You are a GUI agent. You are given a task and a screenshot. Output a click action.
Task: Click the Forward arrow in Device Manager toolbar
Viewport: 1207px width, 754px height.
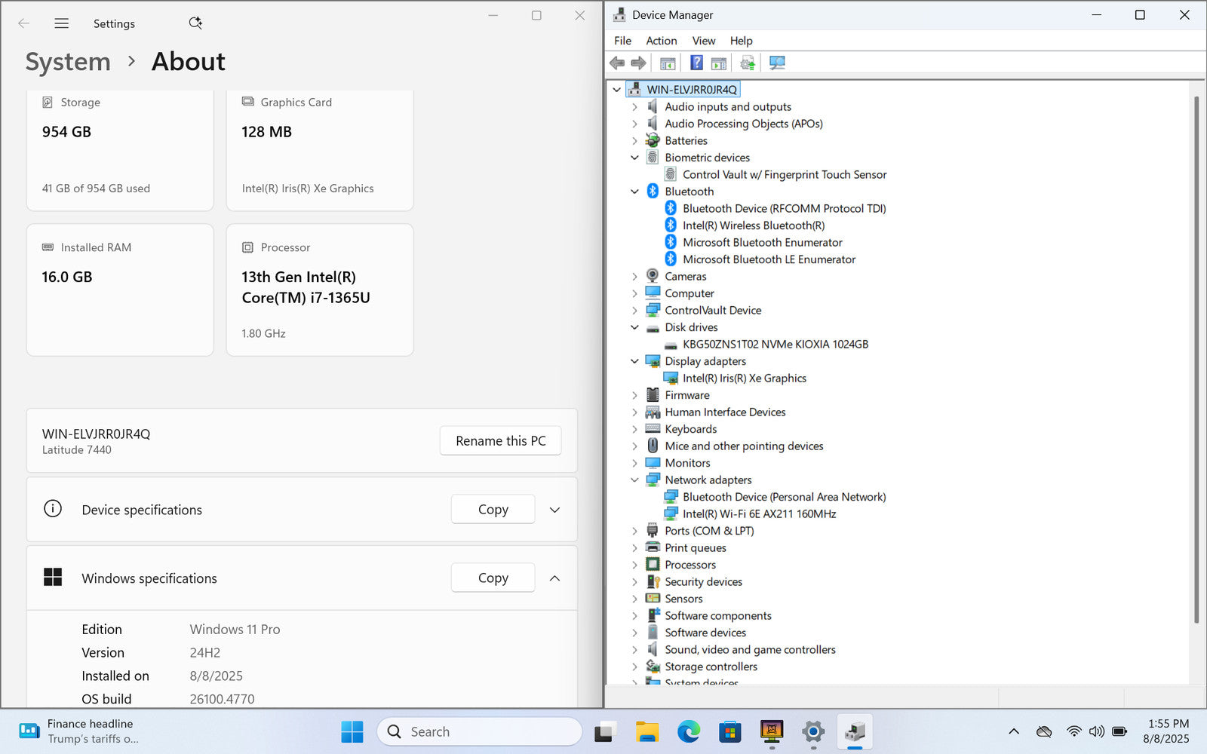click(x=638, y=63)
